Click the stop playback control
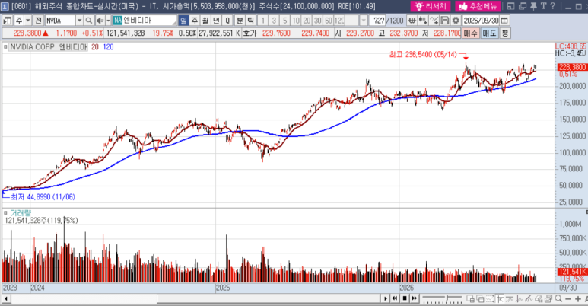 click(405, 298)
